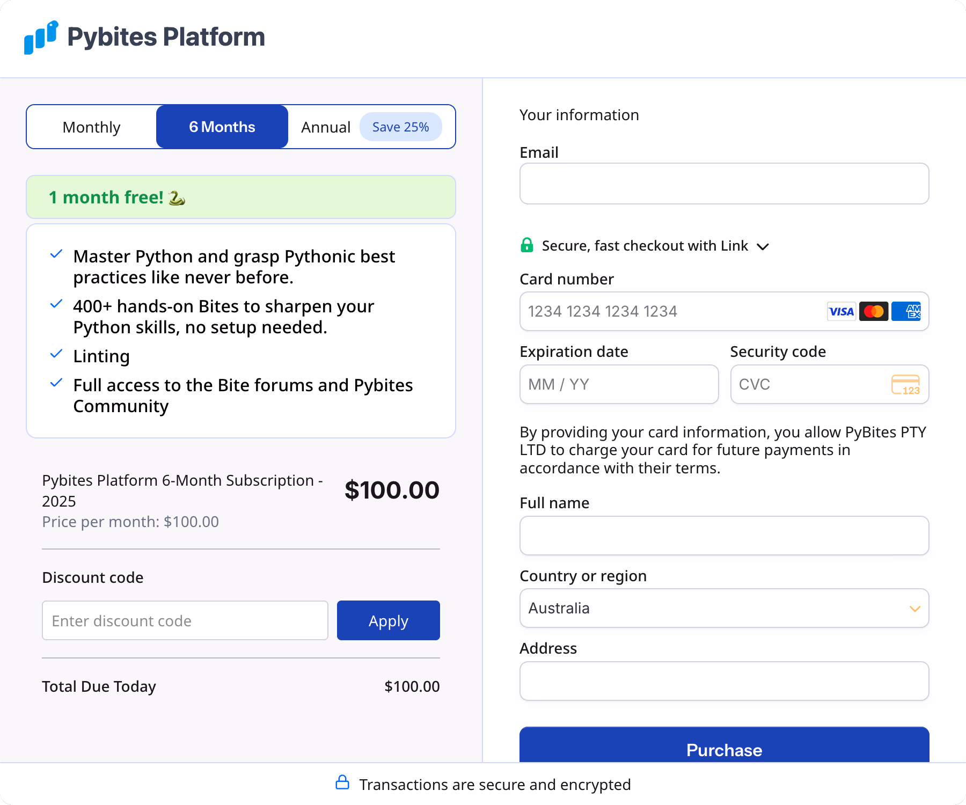Click the snake emoji in the free month banner
This screenshot has width=966, height=805.
177,198
